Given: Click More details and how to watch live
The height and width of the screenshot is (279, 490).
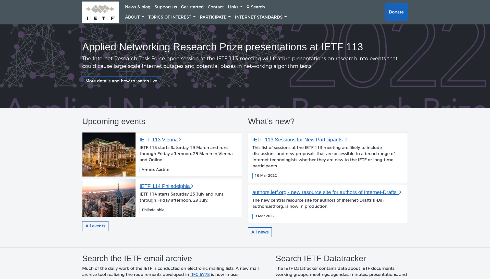Looking at the screenshot, I should [121, 81].
